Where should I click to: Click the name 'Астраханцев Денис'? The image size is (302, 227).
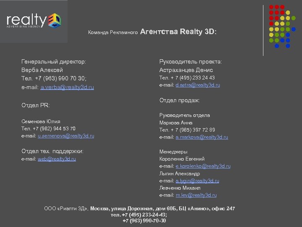[186, 70]
